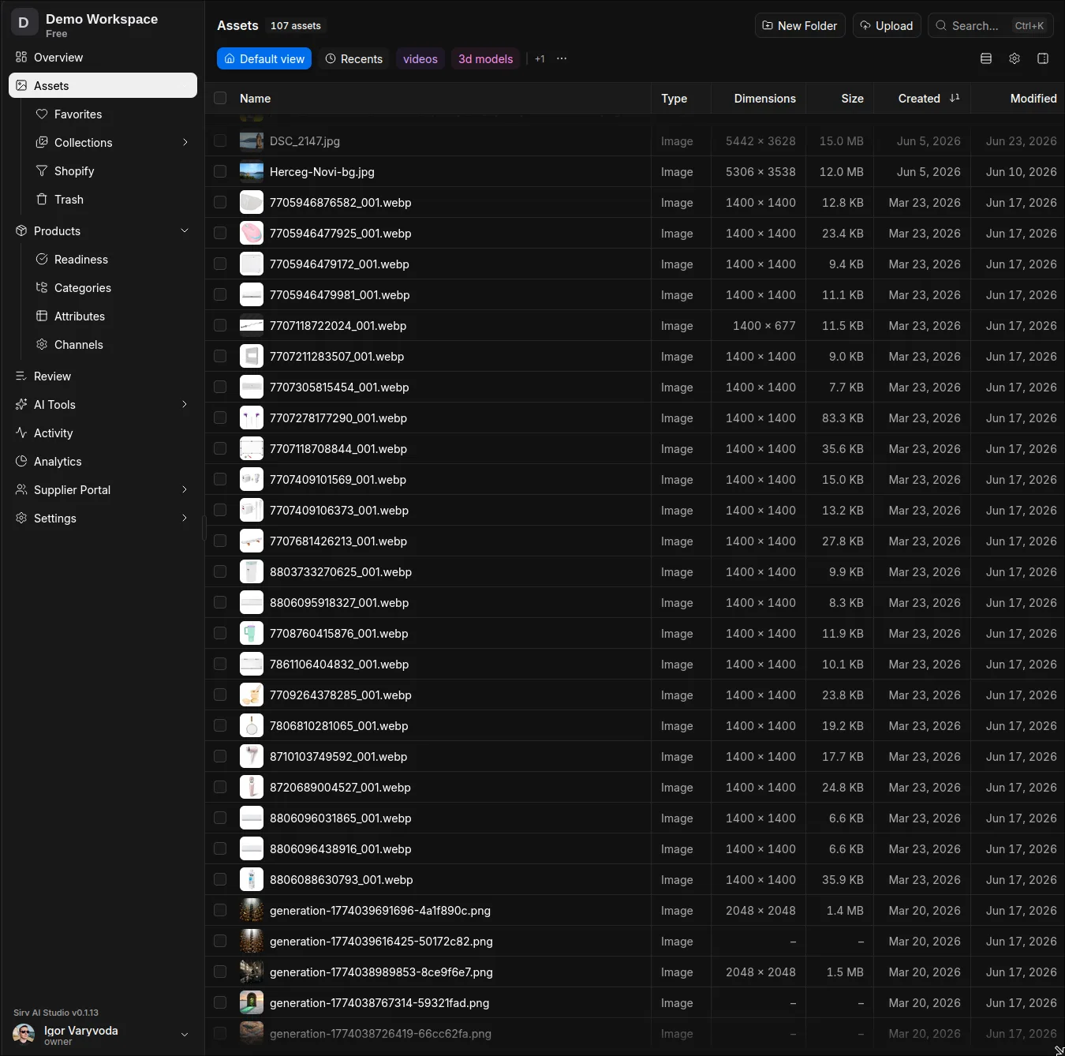
Task: Expand the Collections submenu chevron
Action: pos(185,143)
